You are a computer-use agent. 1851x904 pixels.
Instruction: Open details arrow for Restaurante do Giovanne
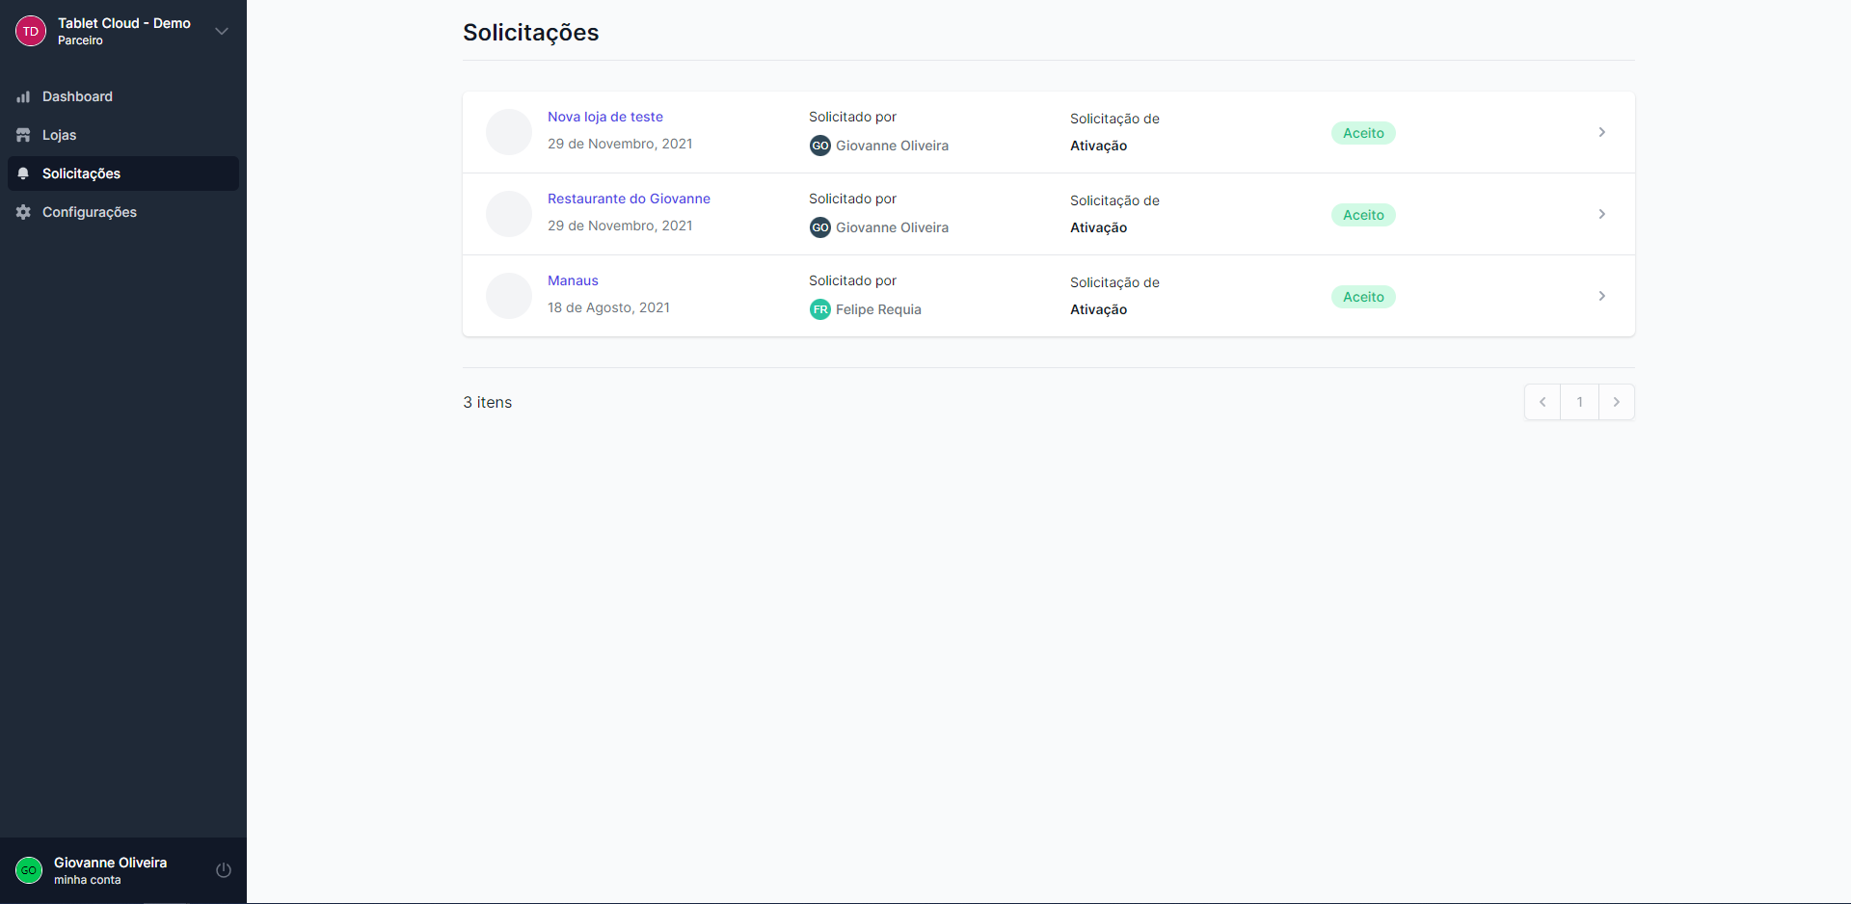[x=1601, y=214]
